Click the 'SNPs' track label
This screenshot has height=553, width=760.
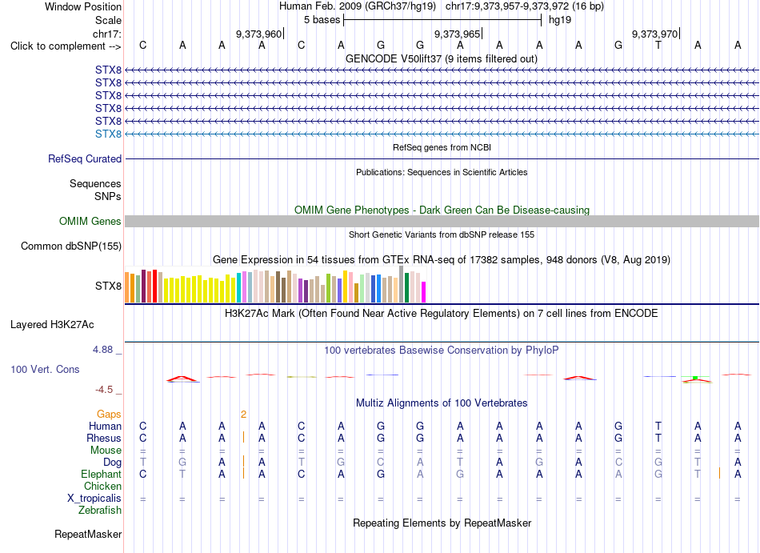coord(108,196)
